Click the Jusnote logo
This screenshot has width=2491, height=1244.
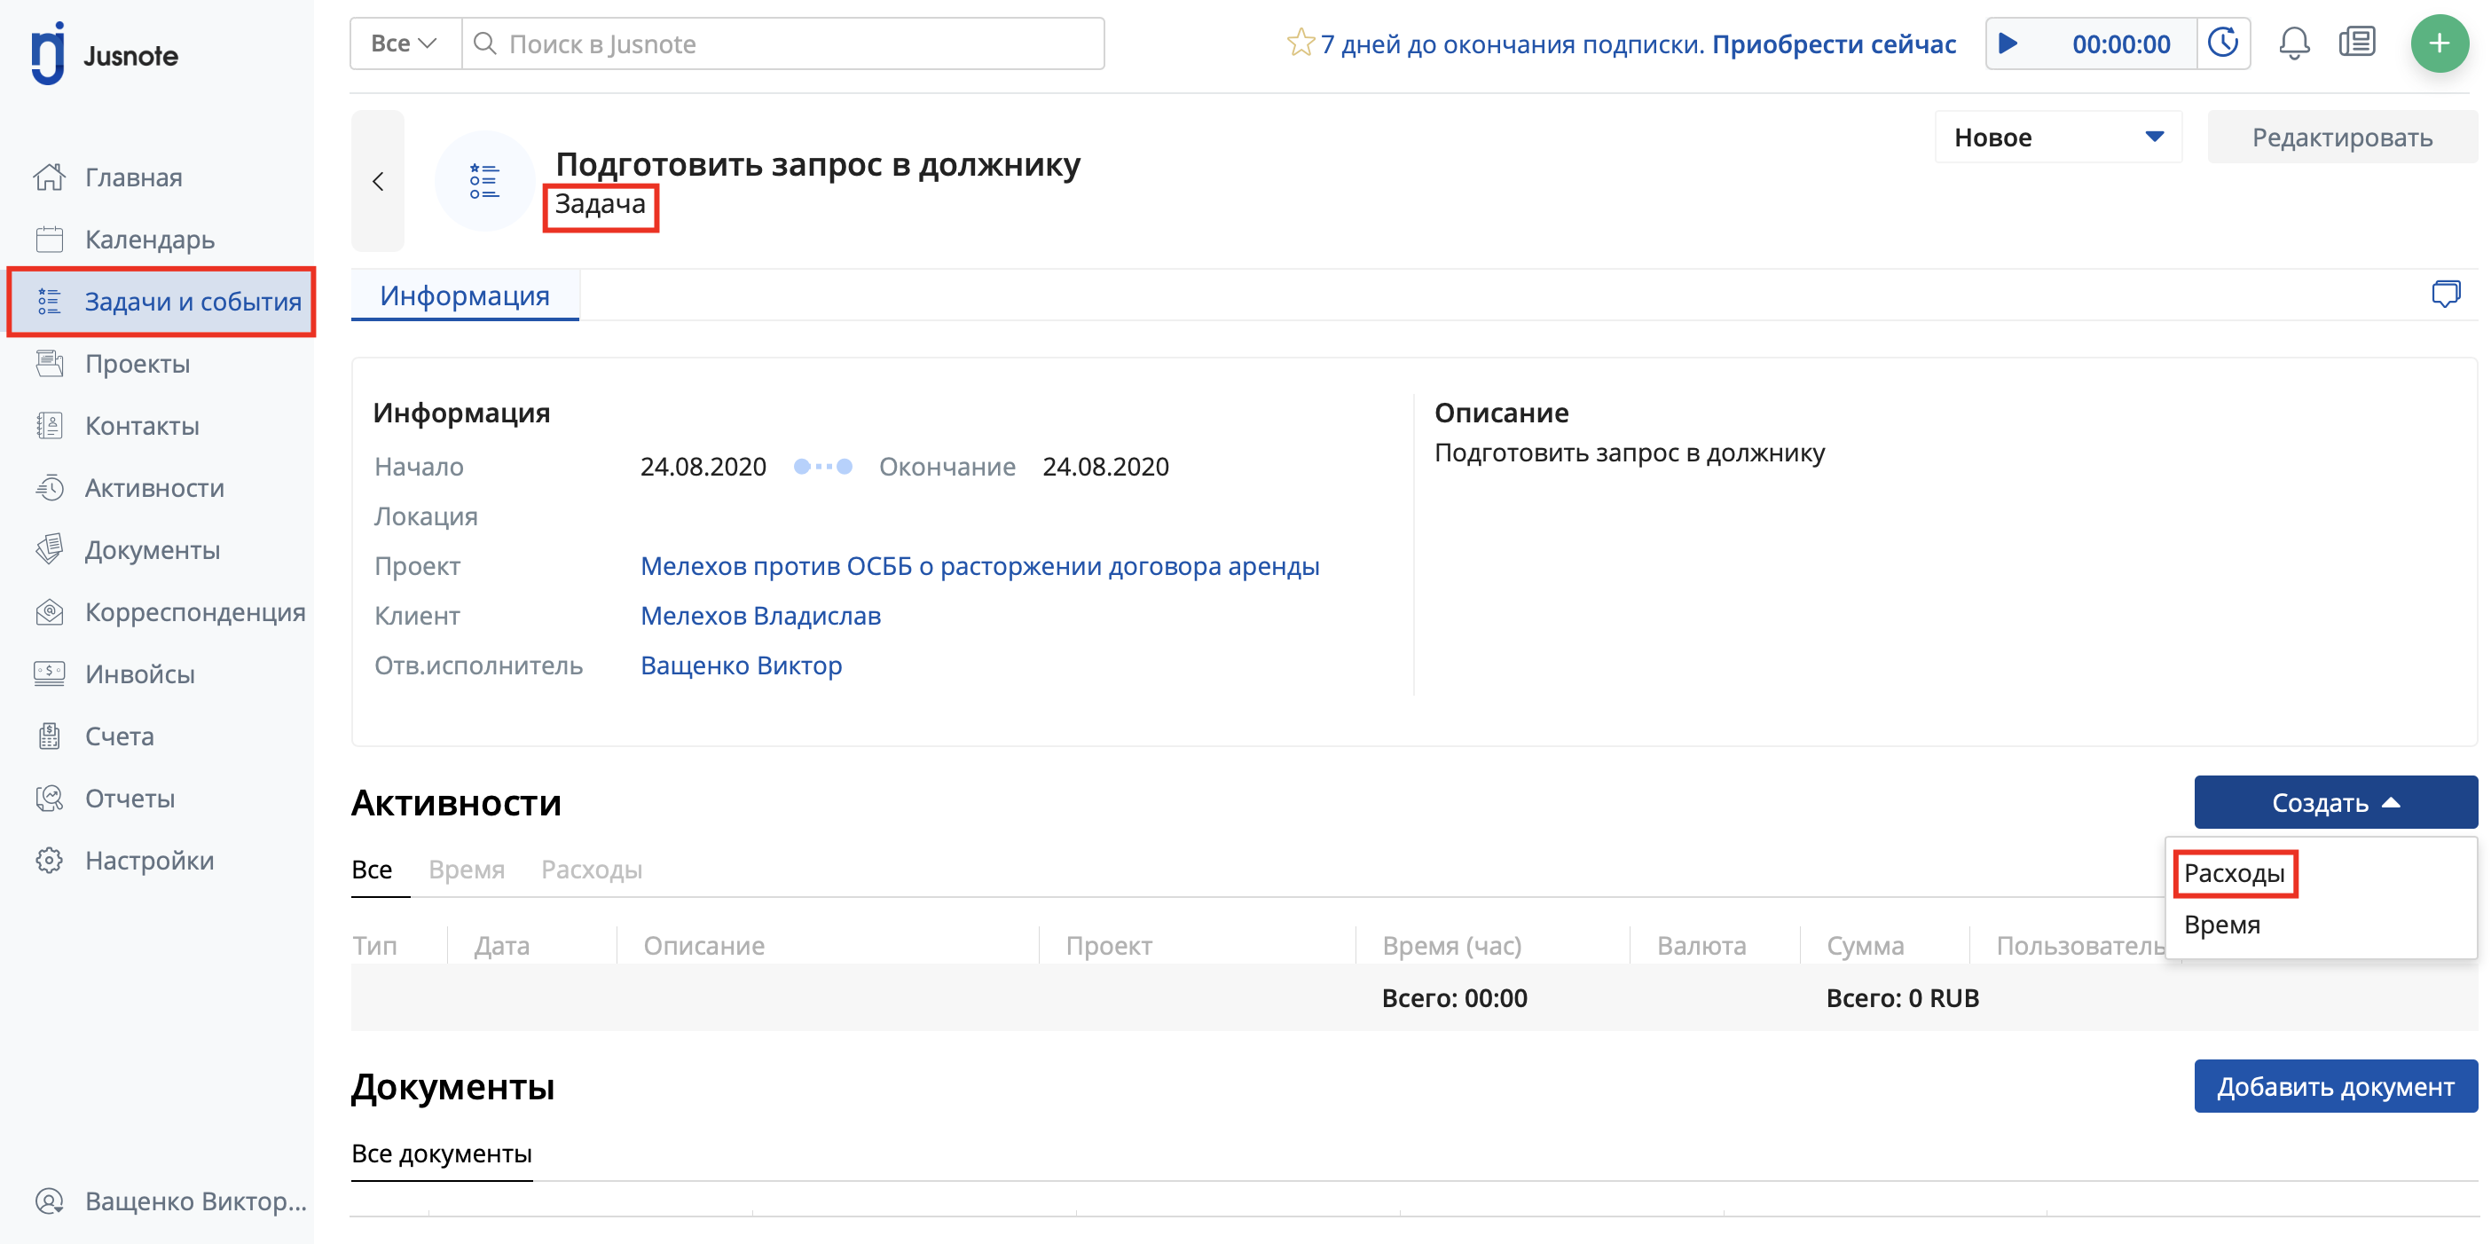[105, 53]
